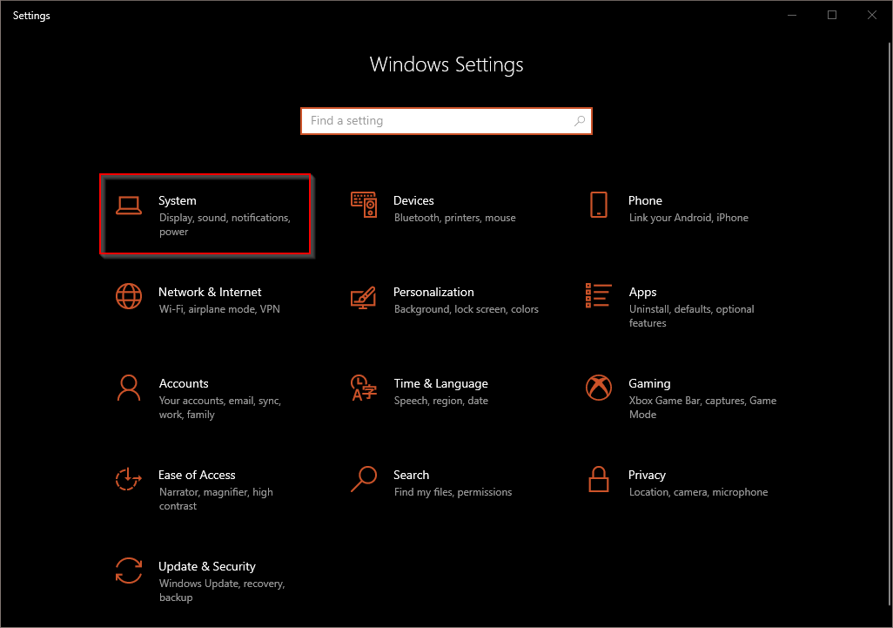Go to Update & Security text
This screenshot has height=628, width=893.
[x=207, y=566]
